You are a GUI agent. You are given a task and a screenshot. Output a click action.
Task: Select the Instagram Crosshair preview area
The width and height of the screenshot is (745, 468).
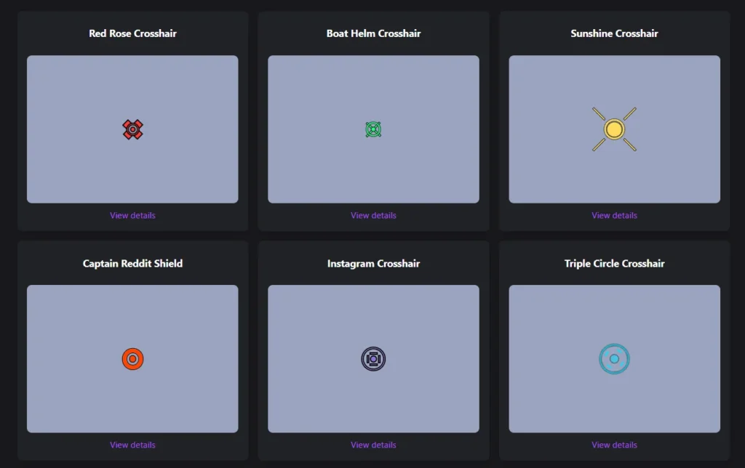click(373, 358)
